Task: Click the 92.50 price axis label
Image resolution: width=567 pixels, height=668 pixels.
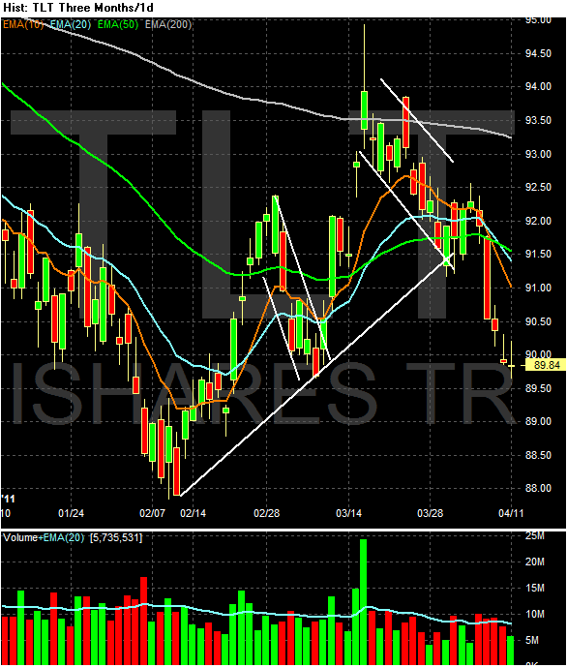Action: (x=538, y=187)
